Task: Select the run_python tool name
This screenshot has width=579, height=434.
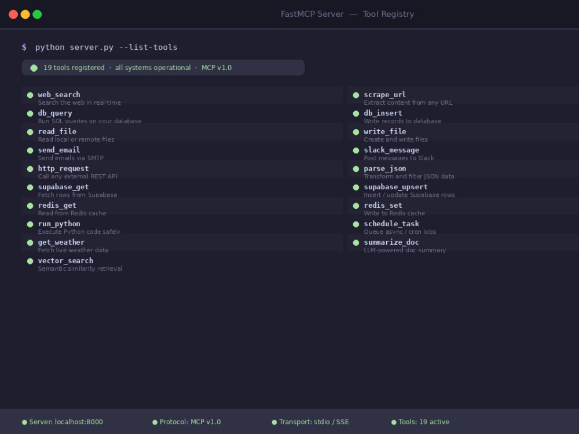Action: pos(59,224)
